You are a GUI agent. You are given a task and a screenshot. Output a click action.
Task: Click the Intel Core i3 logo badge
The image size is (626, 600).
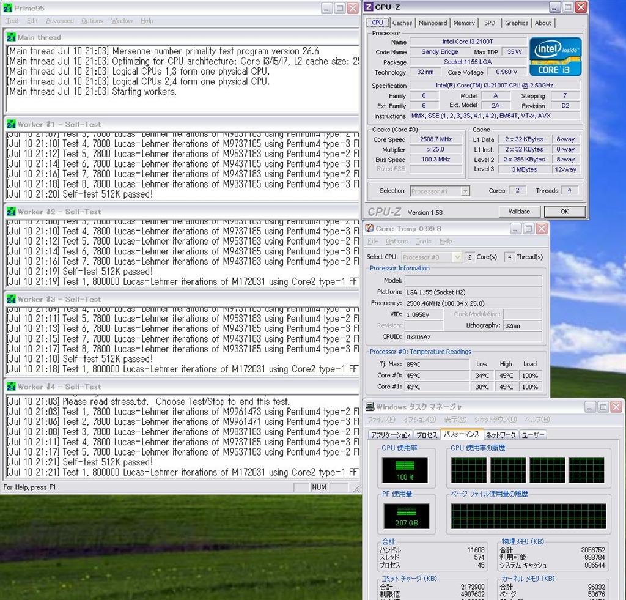tap(555, 56)
